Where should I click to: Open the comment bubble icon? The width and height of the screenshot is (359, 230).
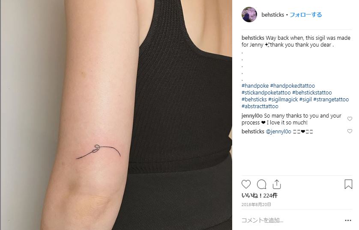coord(261,184)
